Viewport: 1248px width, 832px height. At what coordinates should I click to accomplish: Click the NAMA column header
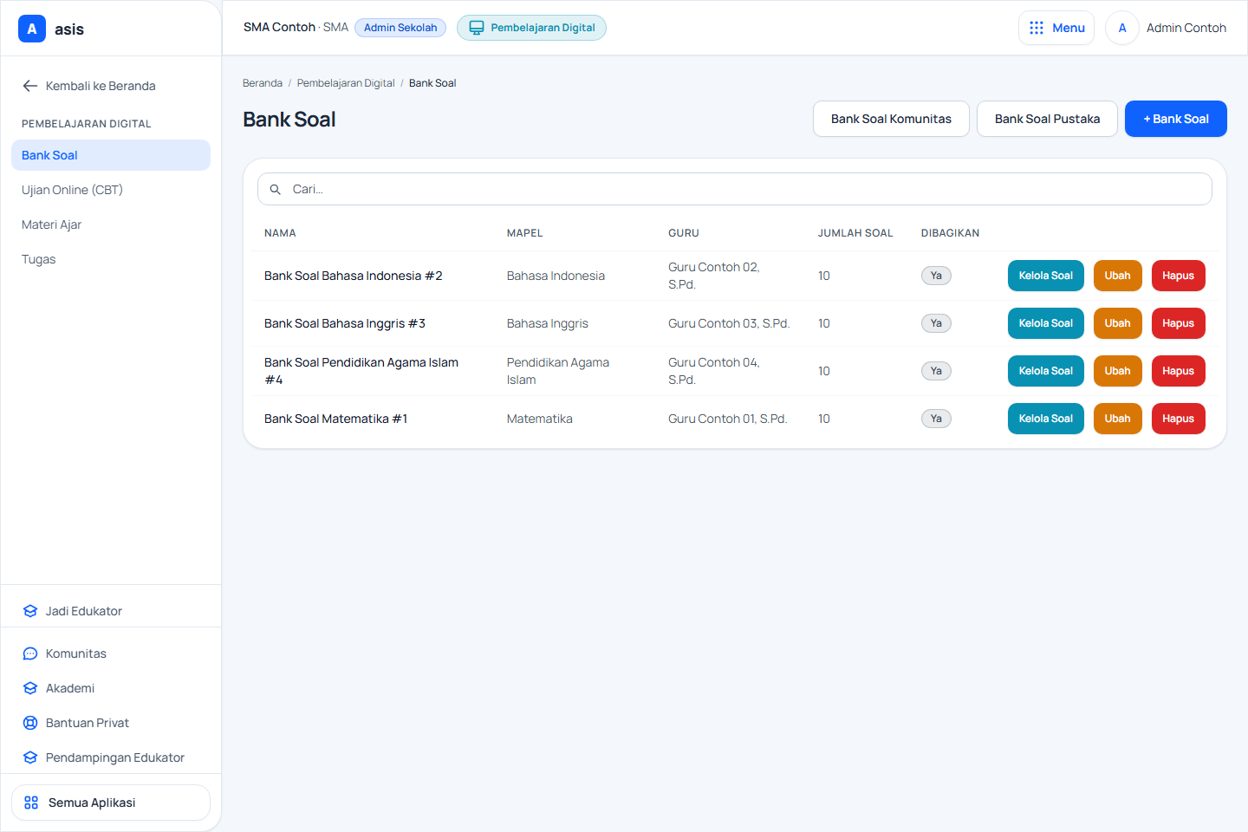[x=280, y=233]
